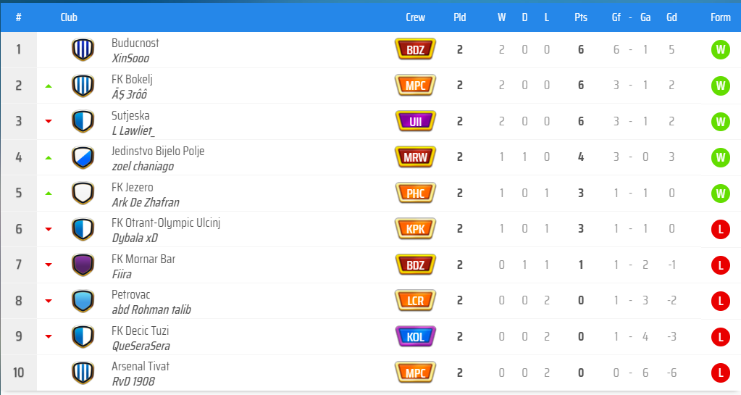Screen dimensions: 741x395
Task: Sort table by the Pts column header
Action: coord(581,17)
